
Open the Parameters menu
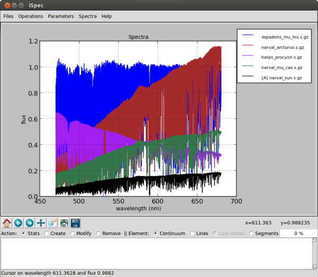click(x=61, y=16)
